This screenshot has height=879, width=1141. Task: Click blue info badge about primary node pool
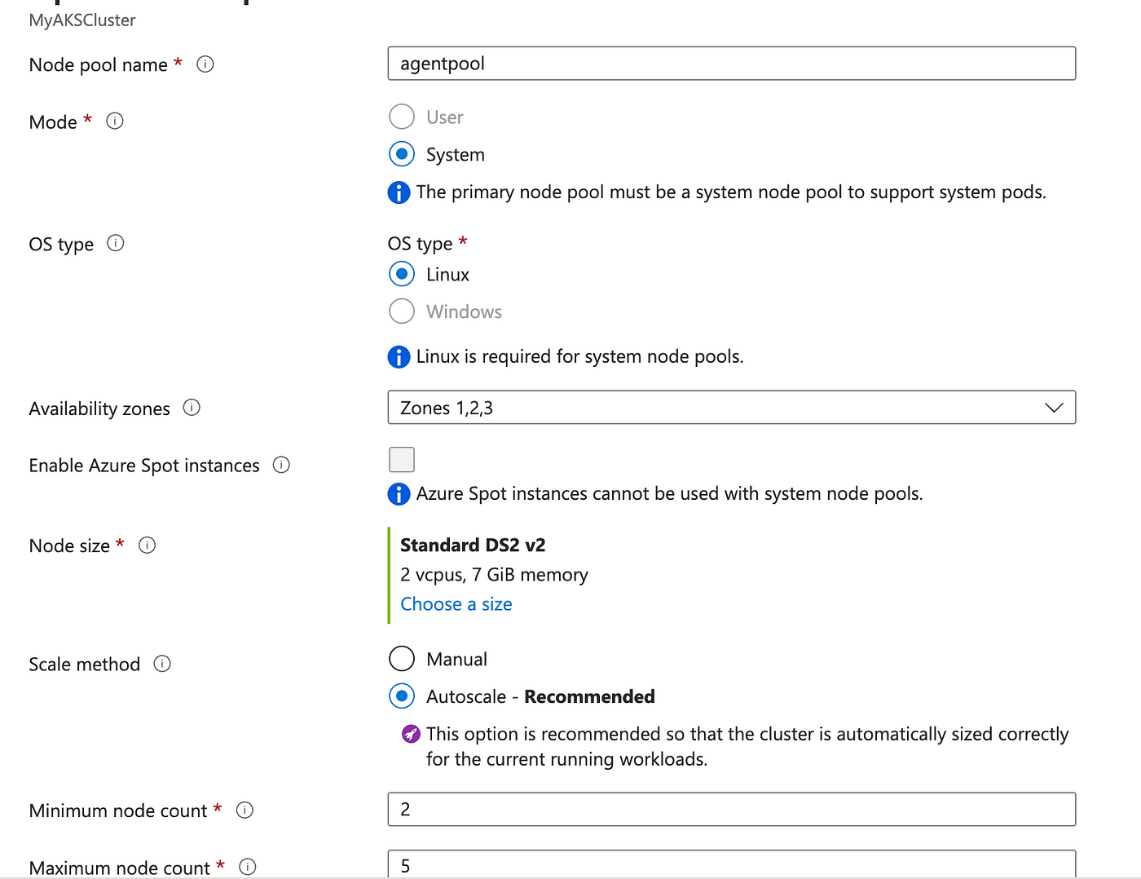399,192
